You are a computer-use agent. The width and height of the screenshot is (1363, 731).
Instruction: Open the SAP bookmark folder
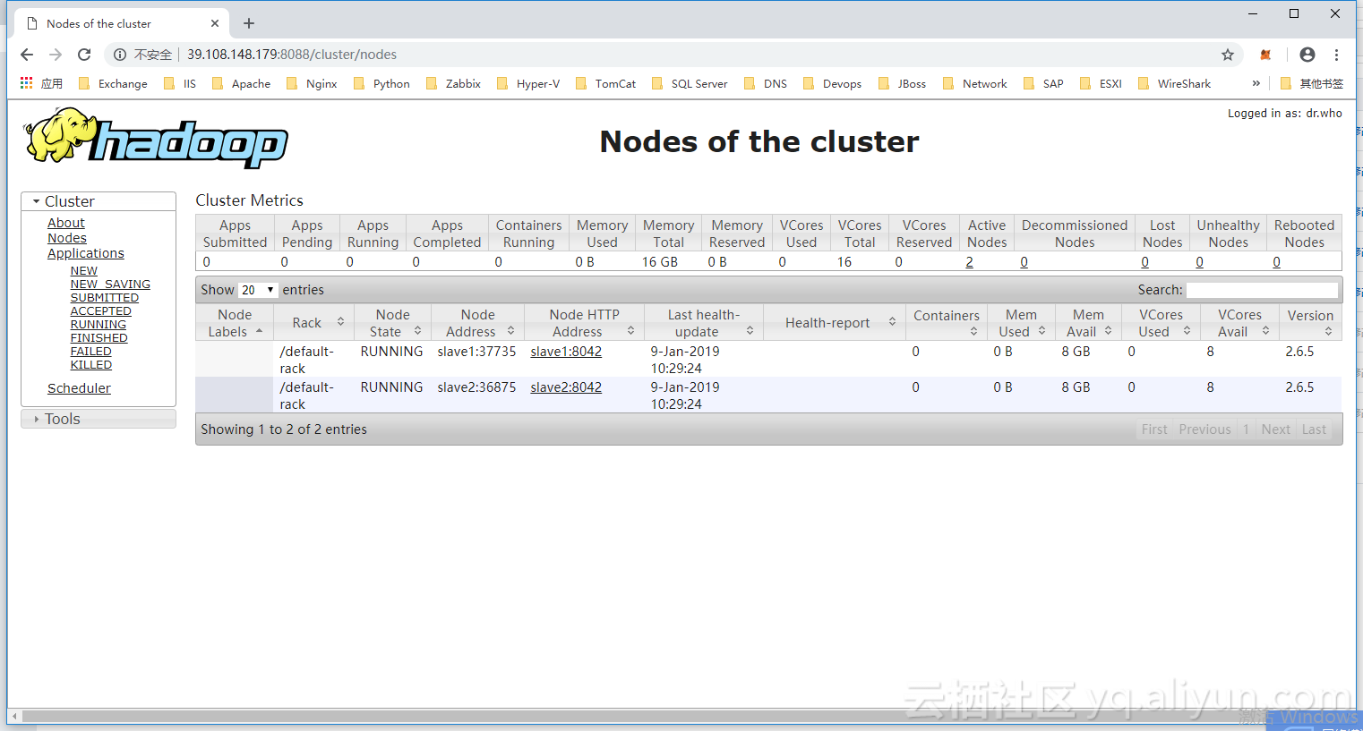[1043, 84]
